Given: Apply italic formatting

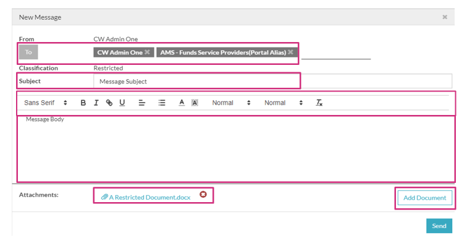Looking at the screenshot, I should (96, 103).
